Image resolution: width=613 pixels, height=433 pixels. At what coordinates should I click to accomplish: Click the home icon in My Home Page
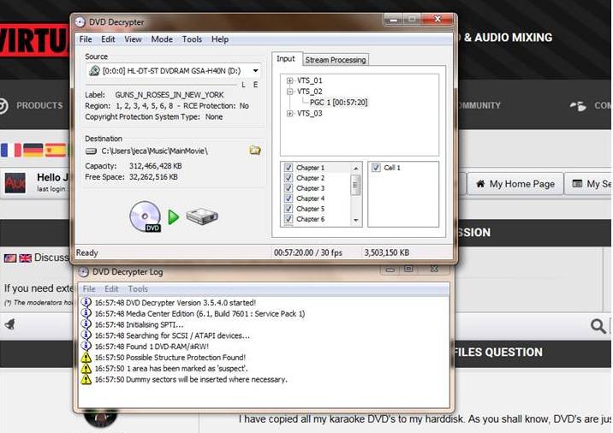point(480,184)
